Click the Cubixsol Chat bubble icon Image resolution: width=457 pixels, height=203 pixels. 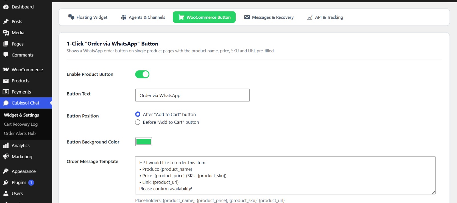click(6, 103)
